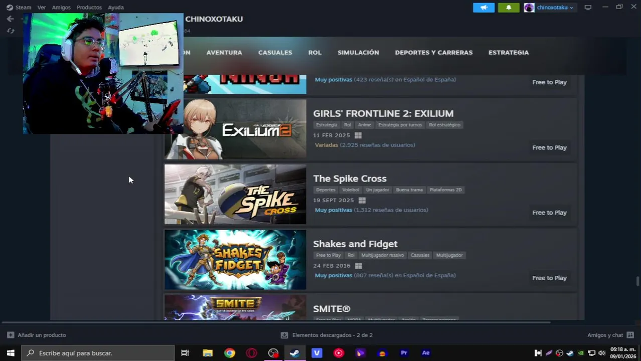Open Amigos y chat panel

click(x=610, y=335)
